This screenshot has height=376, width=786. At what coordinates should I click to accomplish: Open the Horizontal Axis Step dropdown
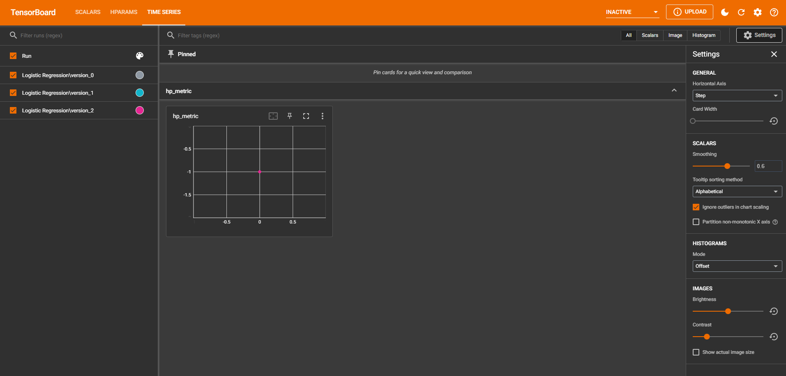[x=737, y=96]
